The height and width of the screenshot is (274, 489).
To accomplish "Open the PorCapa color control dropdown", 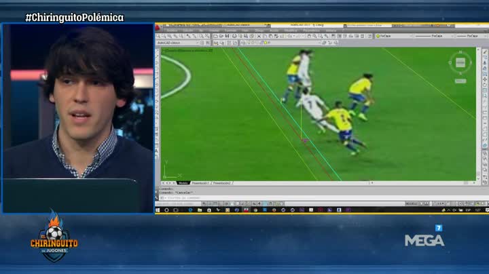I will pyautogui.click(x=395, y=37).
